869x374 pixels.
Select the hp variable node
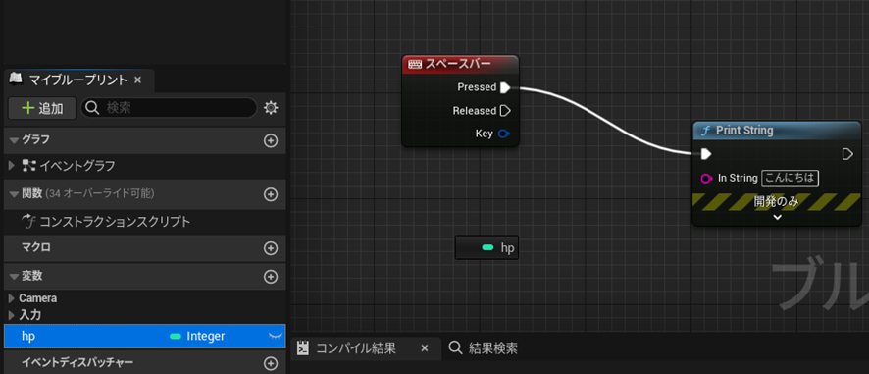[486, 247]
